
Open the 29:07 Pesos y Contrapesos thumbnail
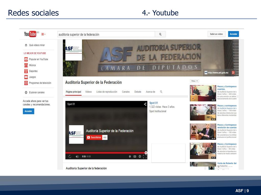point(203,93)
